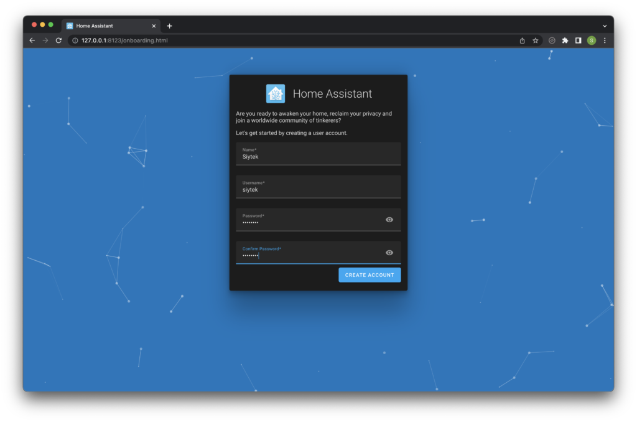Close the window with the red button
This screenshot has width=637, height=422.
tap(34, 25)
